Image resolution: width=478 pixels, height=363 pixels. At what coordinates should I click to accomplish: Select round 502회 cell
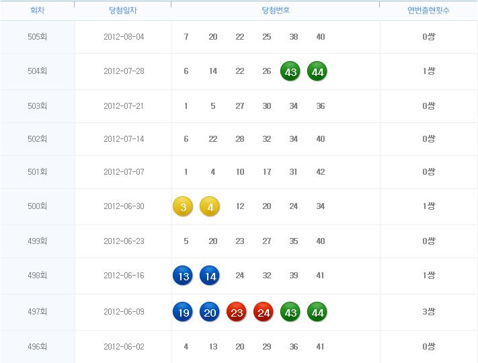pos(37,139)
